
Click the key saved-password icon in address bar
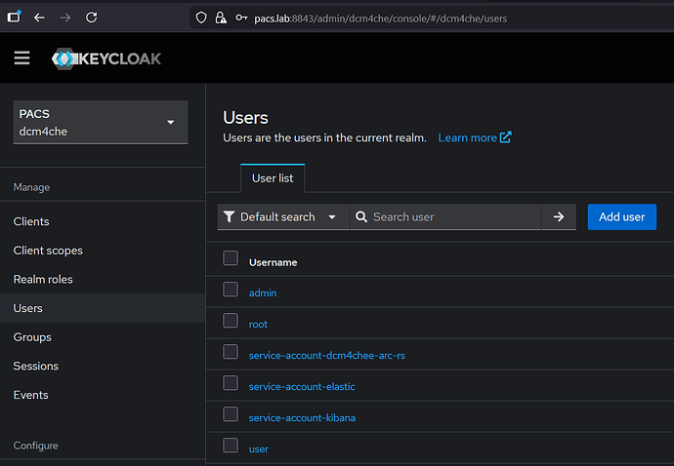[241, 18]
